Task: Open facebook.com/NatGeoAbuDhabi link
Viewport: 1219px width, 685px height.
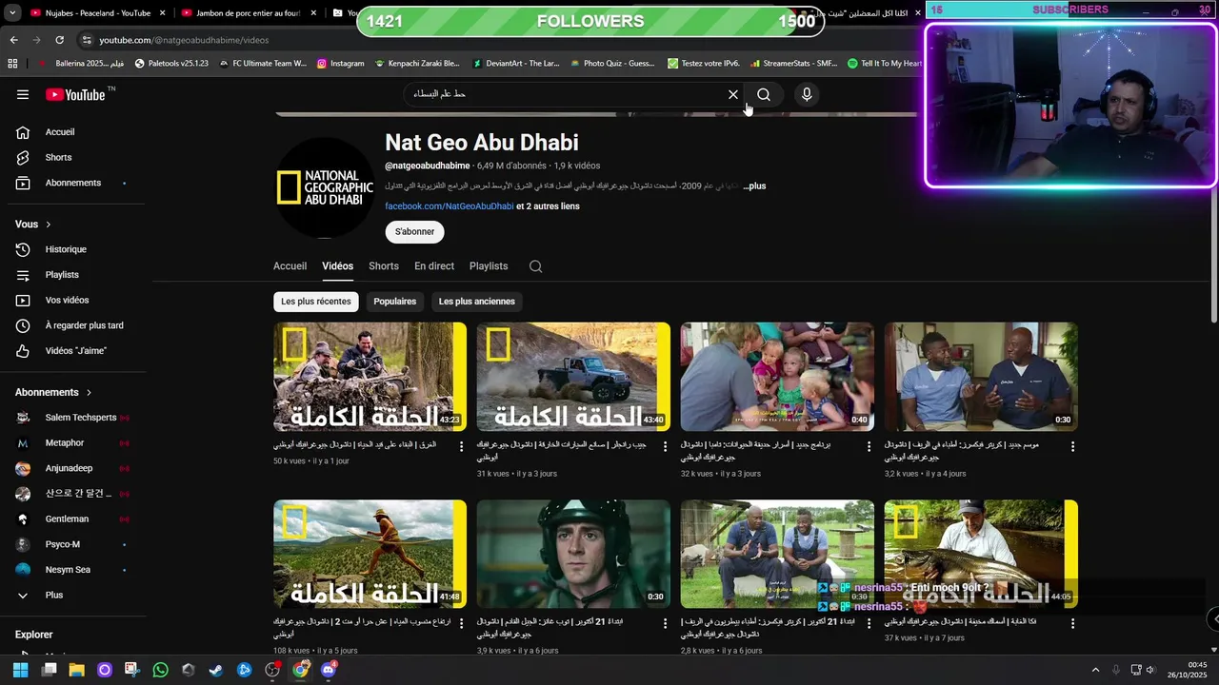Action: click(449, 206)
